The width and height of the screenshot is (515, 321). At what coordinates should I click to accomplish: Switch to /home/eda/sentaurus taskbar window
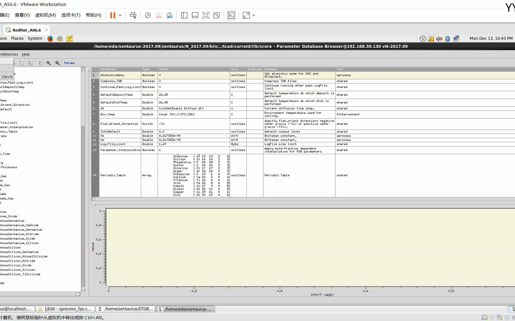pyautogui.click(x=185, y=309)
